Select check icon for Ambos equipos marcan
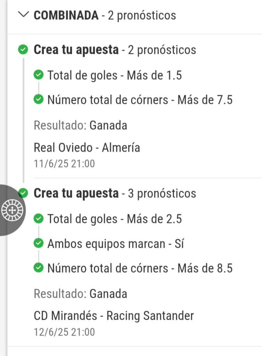Screen dimensions: 262x356 tap(39, 243)
